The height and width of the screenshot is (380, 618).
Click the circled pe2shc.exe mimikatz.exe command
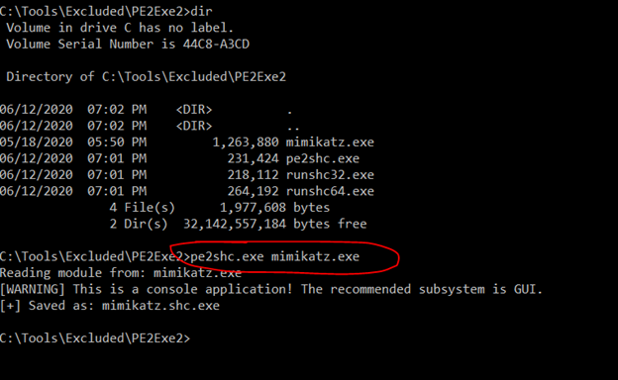tap(274, 256)
